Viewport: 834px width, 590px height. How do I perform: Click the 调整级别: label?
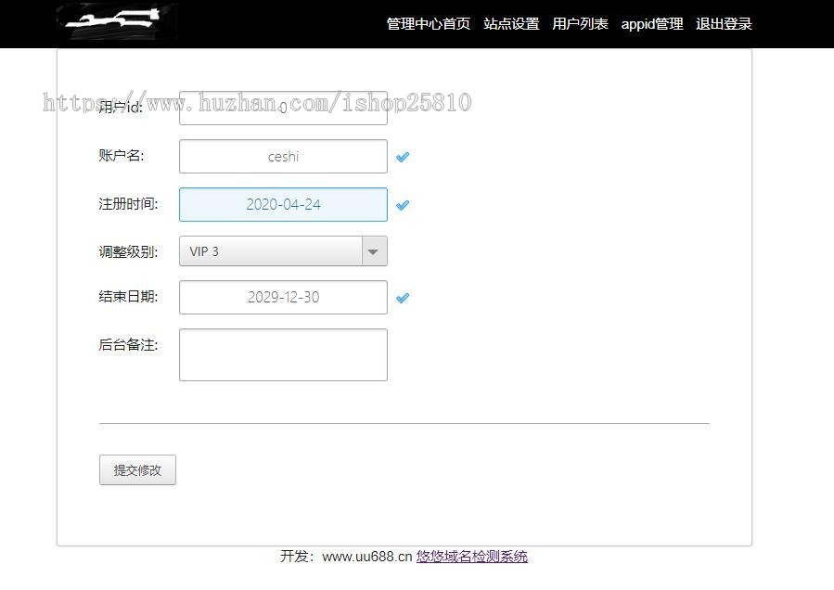[x=128, y=251]
